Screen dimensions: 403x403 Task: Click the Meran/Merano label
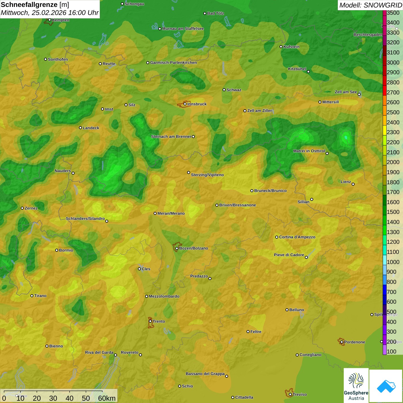(x=171, y=213)
